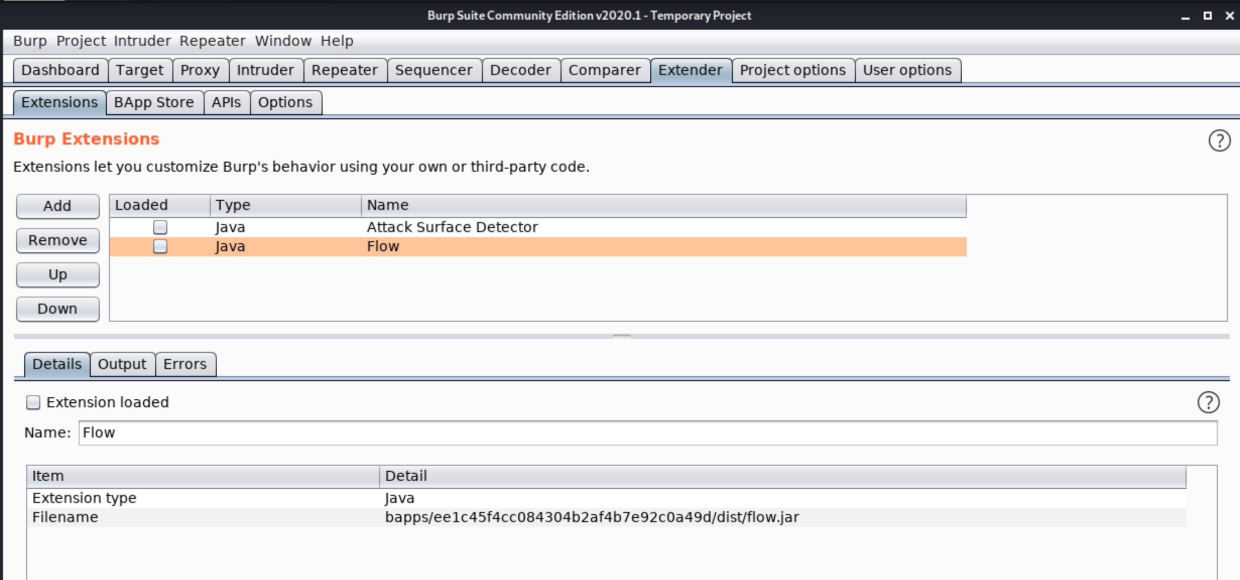Open the Intruder menu in menu bar
Image resolution: width=1240 pixels, height=580 pixels.
[143, 41]
